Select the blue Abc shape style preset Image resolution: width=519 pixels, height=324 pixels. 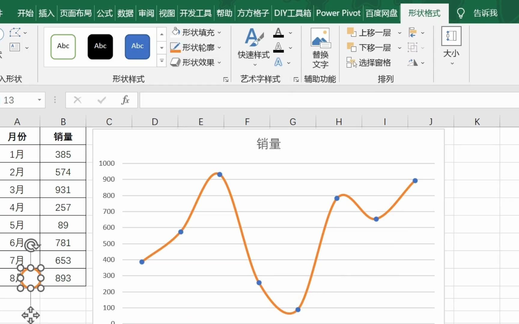[x=137, y=46]
